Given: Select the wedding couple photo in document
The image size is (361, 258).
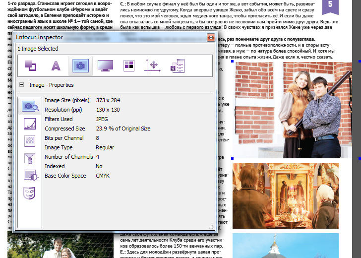Looking at the screenshot, I should [x=60, y=245].
